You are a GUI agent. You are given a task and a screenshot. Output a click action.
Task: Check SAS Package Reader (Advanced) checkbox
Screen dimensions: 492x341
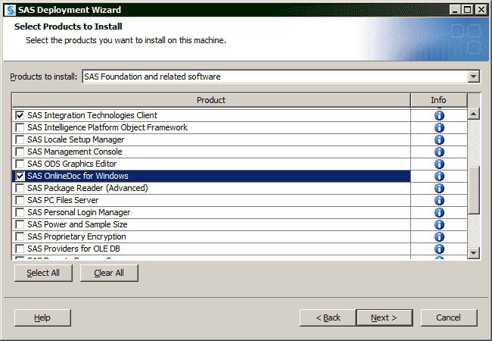click(20, 188)
